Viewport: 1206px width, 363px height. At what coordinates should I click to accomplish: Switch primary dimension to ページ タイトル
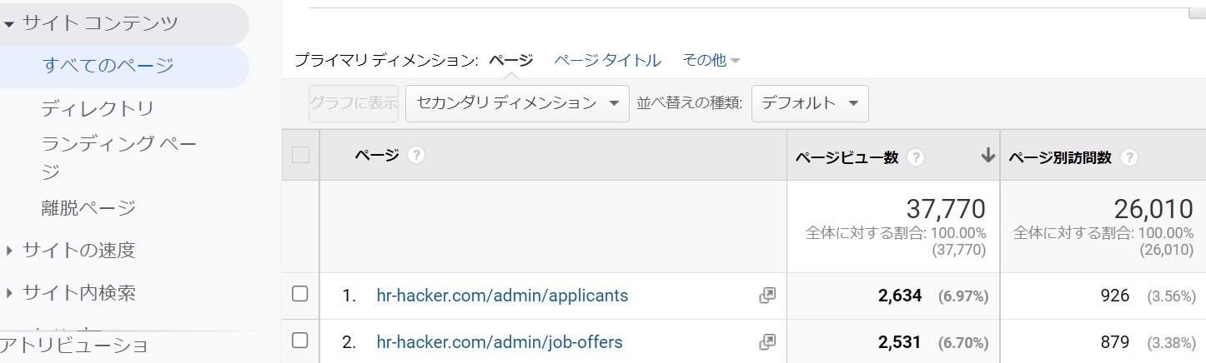607,60
